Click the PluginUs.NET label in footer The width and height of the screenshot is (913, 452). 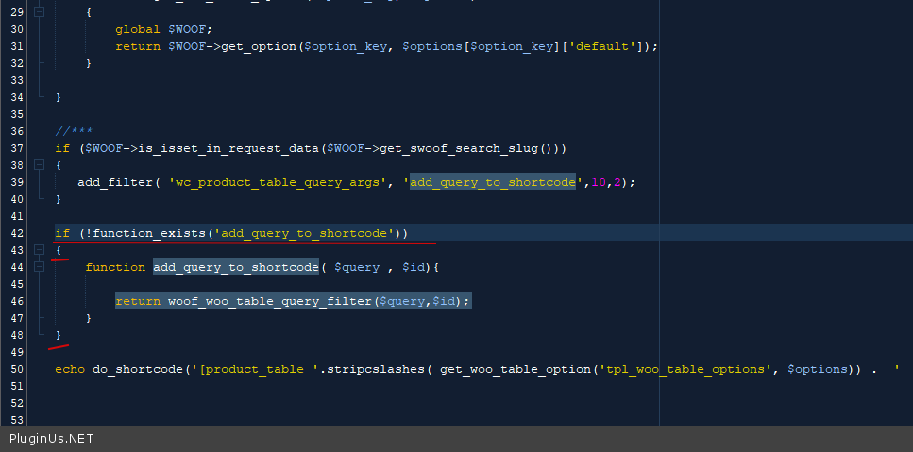coord(51,439)
